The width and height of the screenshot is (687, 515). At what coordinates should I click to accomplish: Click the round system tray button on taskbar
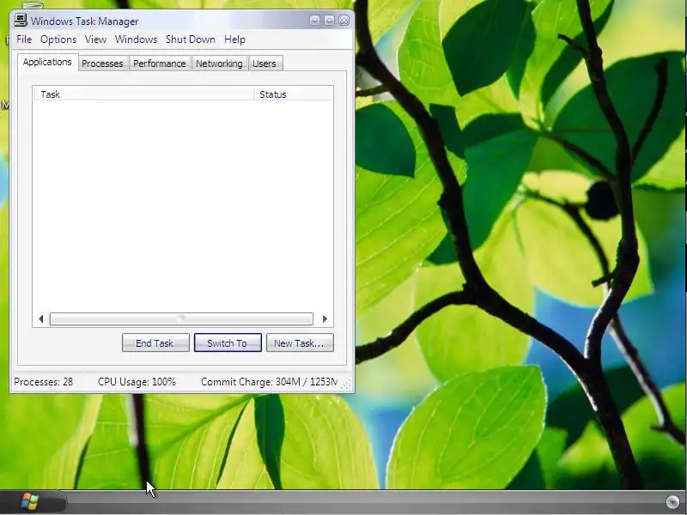[672, 502]
